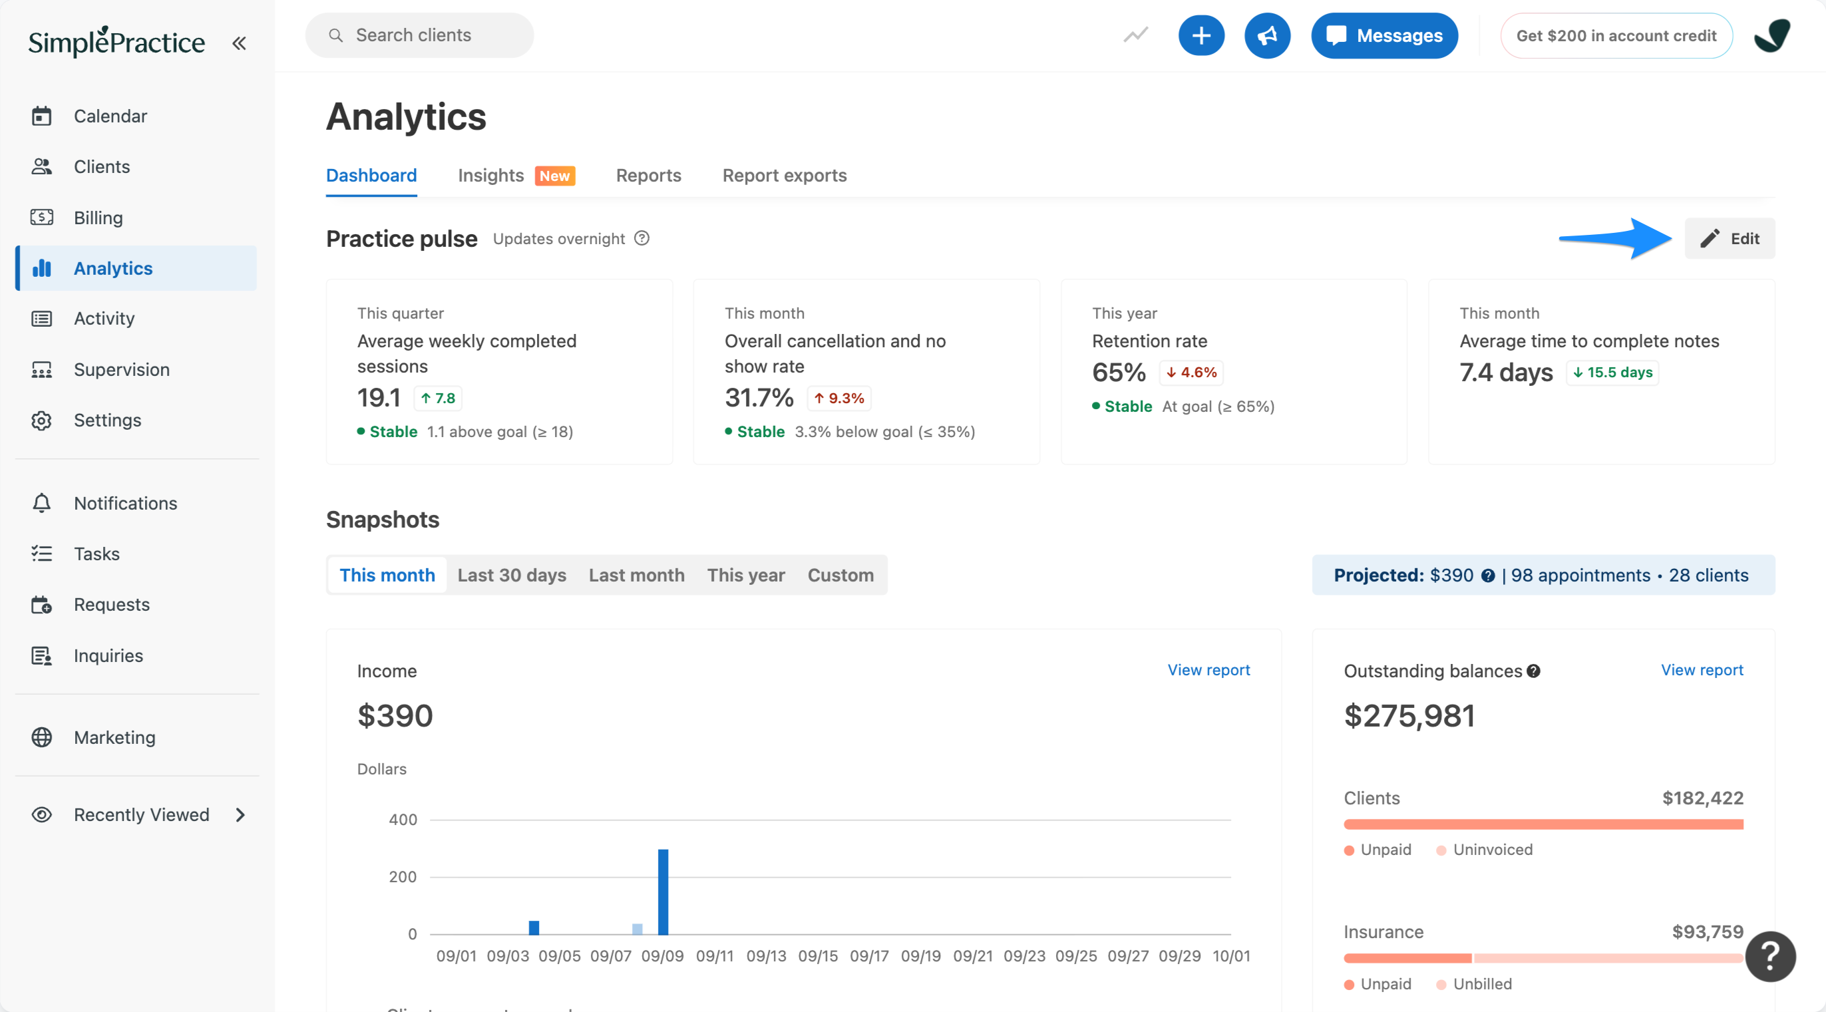
Task: Open Income View report link
Action: click(1208, 670)
